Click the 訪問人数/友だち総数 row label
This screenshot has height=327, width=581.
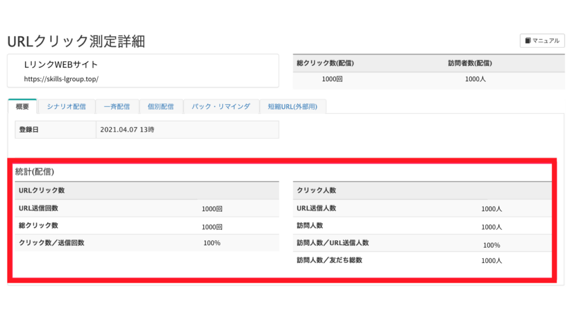tap(329, 260)
